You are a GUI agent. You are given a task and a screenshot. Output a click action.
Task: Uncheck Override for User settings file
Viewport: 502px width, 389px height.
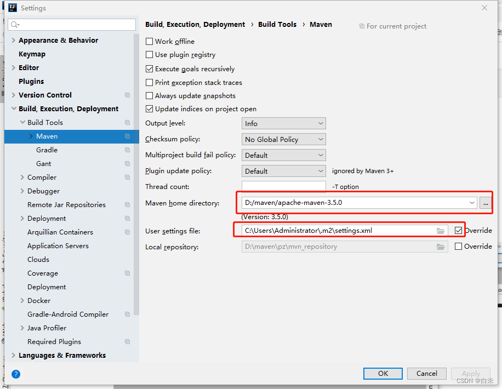[x=459, y=231]
